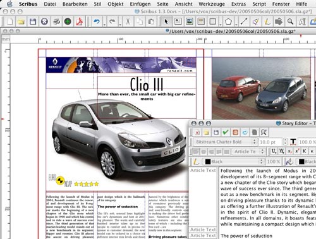The height and width of the screenshot is (239, 316).
Task: Open the Stil menu
Action: 97,4
